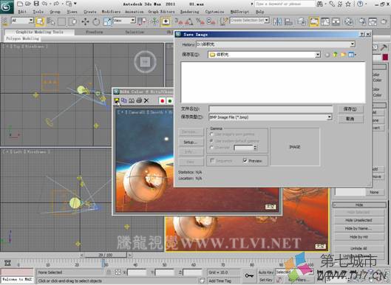Click the Hide Unselected button
391x285 pixels.
[x=358, y=220]
